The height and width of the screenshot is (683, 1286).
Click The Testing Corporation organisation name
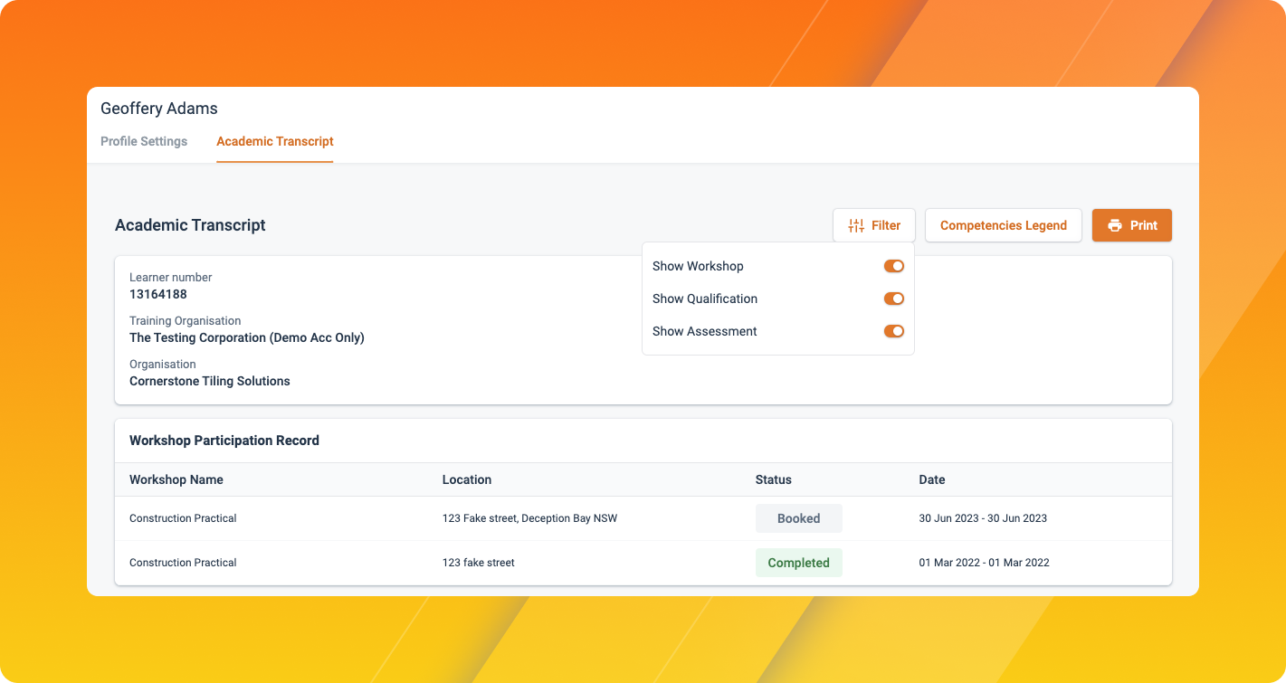coord(246,337)
